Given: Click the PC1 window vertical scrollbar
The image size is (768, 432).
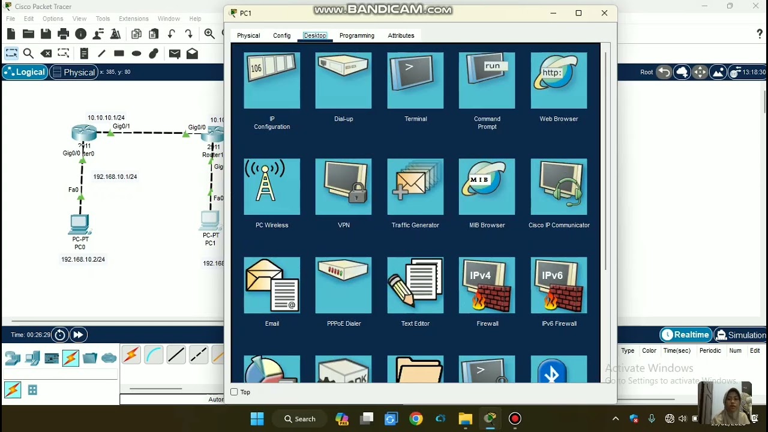Looking at the screenshot, I should click(605, 161).
